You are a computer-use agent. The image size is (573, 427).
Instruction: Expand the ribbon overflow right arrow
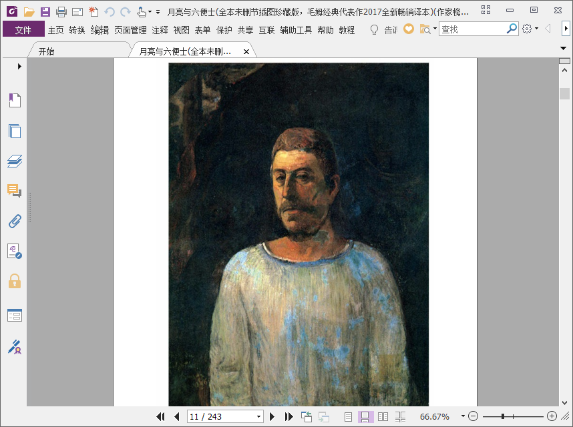point(566,29)
